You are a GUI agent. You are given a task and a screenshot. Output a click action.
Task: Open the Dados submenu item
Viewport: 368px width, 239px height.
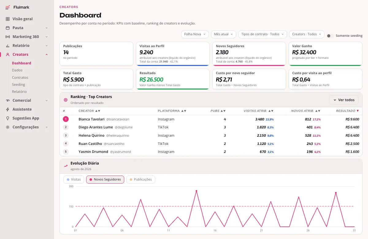pyautogui.click(x=17, y=70)
